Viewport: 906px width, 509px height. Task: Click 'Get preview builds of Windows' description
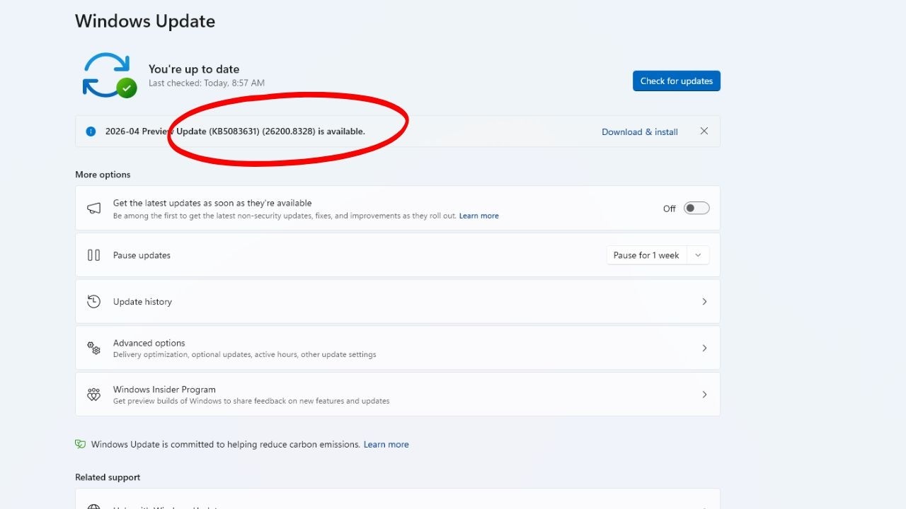[x=251, y=402]
